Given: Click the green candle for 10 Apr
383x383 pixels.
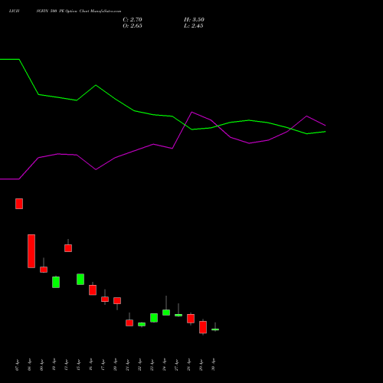Looking at the screenshot, I should point(56,282).
